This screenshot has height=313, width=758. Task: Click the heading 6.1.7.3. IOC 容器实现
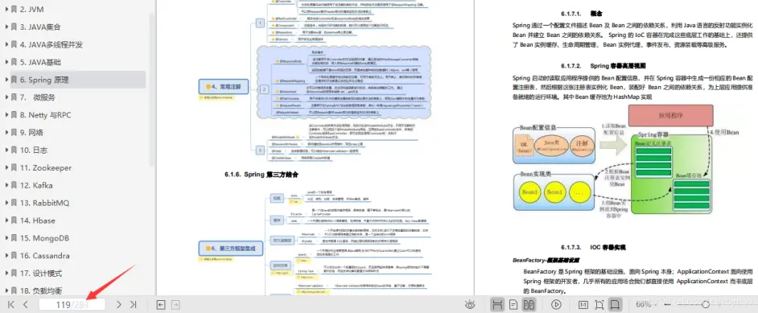593,247
